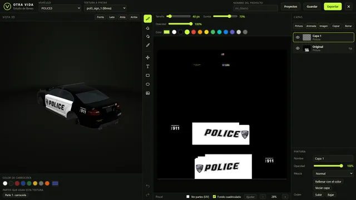Edit the layer Nombre field
This screenshot has width=356, height=200.
pos(333,158)
